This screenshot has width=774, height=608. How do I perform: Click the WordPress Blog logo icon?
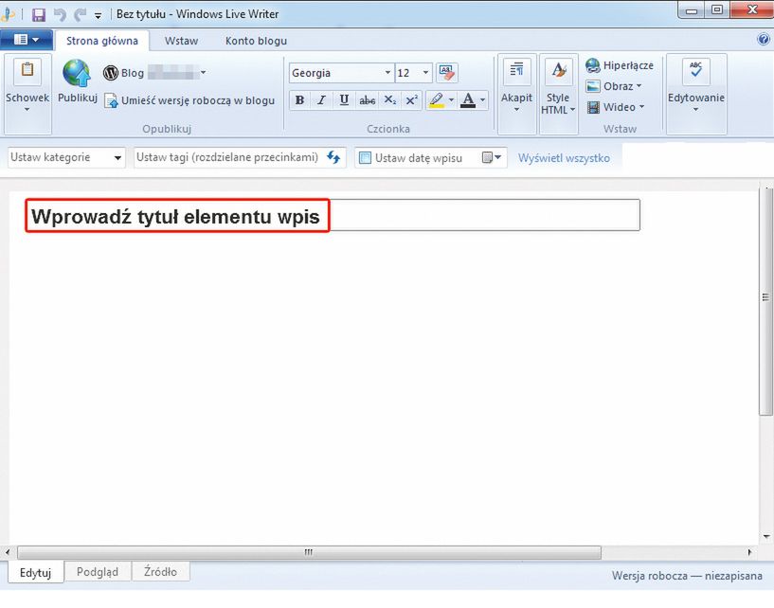(x=111, y=73)
